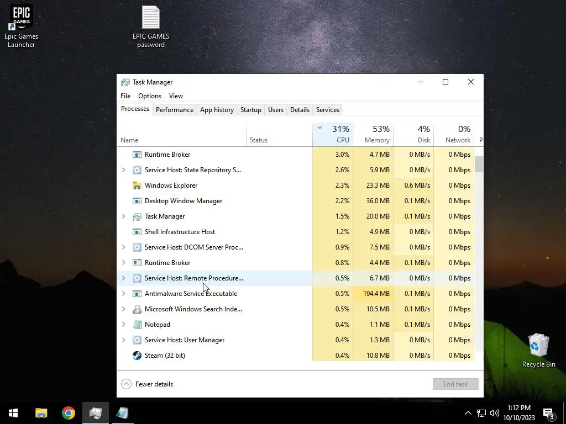This screenshot has height=424, width=566.
Task: Select the Windows Explorer process name
Action: [171, 185]
